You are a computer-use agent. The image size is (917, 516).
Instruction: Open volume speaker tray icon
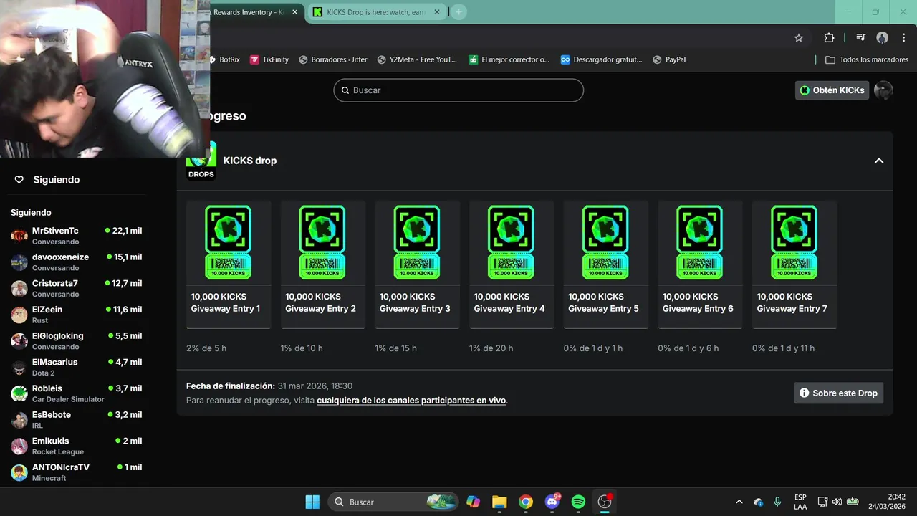tap(837, 502)
